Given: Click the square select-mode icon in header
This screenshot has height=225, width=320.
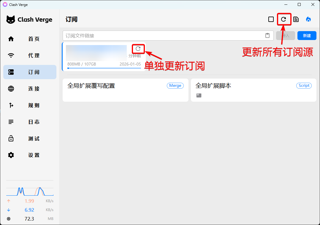Looking at the screenshot, I should pos(271,19).
